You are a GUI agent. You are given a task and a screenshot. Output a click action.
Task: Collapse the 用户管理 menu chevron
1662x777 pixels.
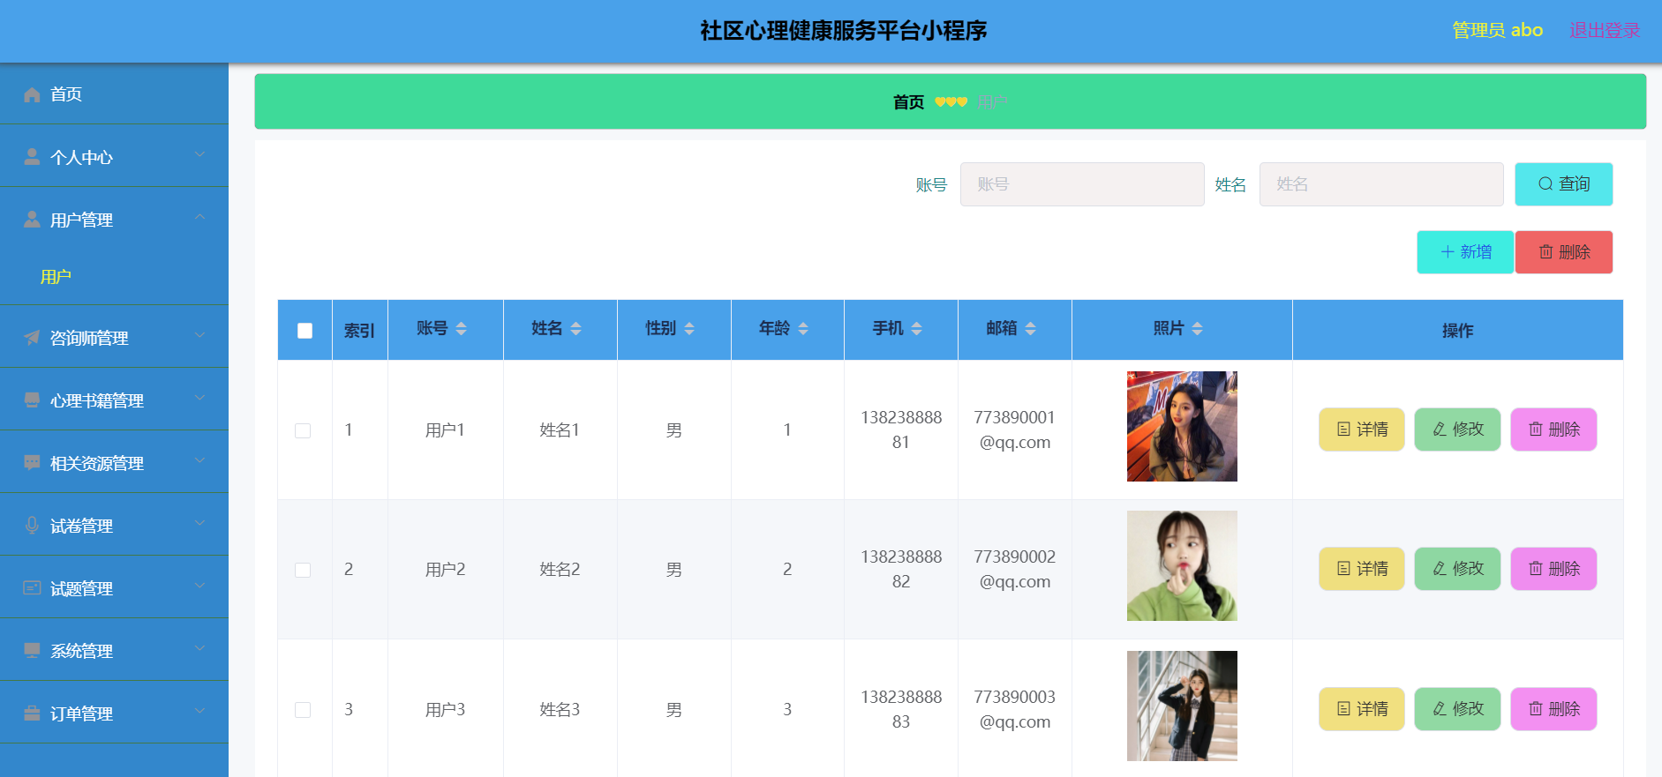tap(199, 218)
